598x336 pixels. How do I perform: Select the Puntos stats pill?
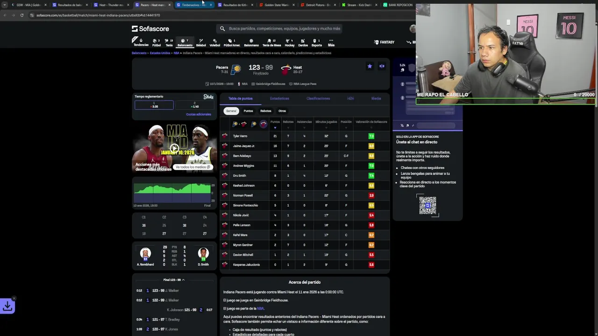(248, 111)
